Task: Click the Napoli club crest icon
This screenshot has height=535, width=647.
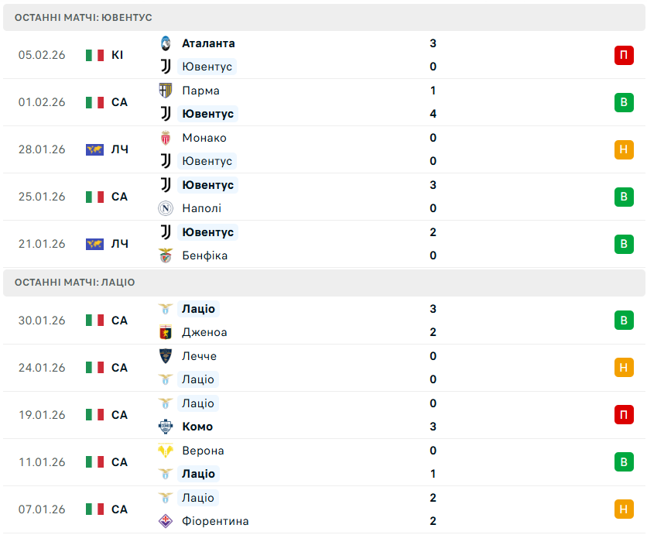Action: click(165, 208)
